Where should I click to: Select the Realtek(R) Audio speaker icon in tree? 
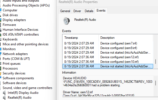click(4, 98)
